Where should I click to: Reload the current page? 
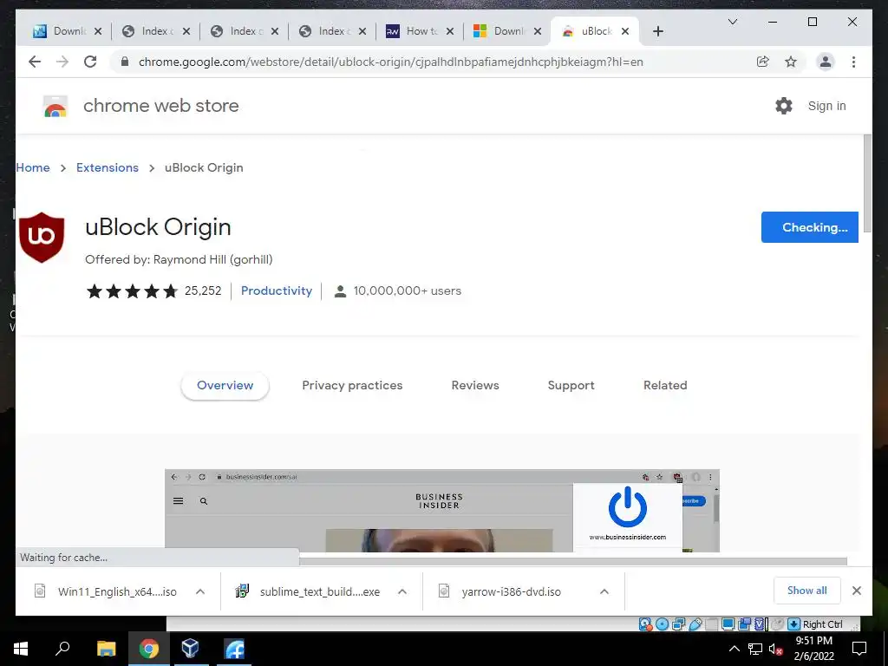(90, 62)
